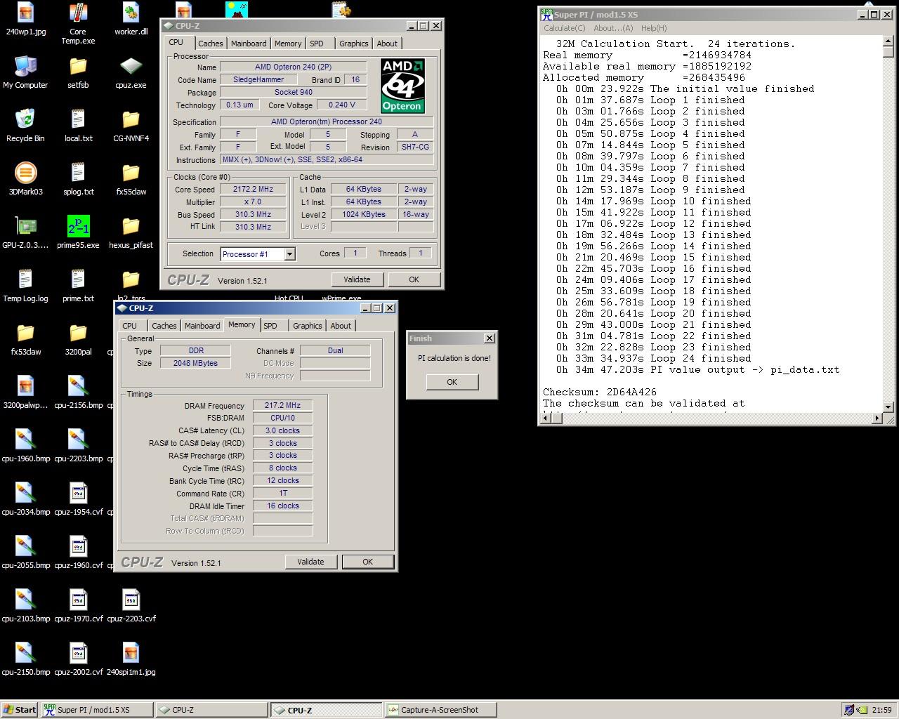The image size is (899, 719).
Task: Open Help(H) menu in Super PI
Action: 653,28
